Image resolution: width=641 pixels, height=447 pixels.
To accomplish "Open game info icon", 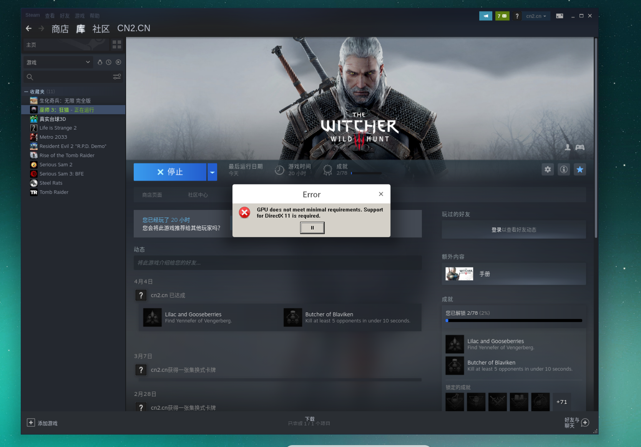I will tap(564, 169).
